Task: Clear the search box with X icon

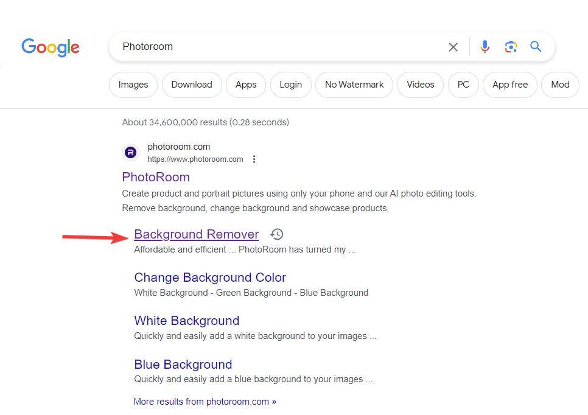Action: tap(453, 47)
